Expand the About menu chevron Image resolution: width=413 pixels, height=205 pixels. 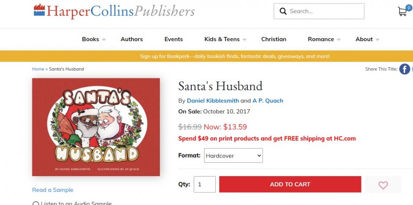[x=377, y=40]
